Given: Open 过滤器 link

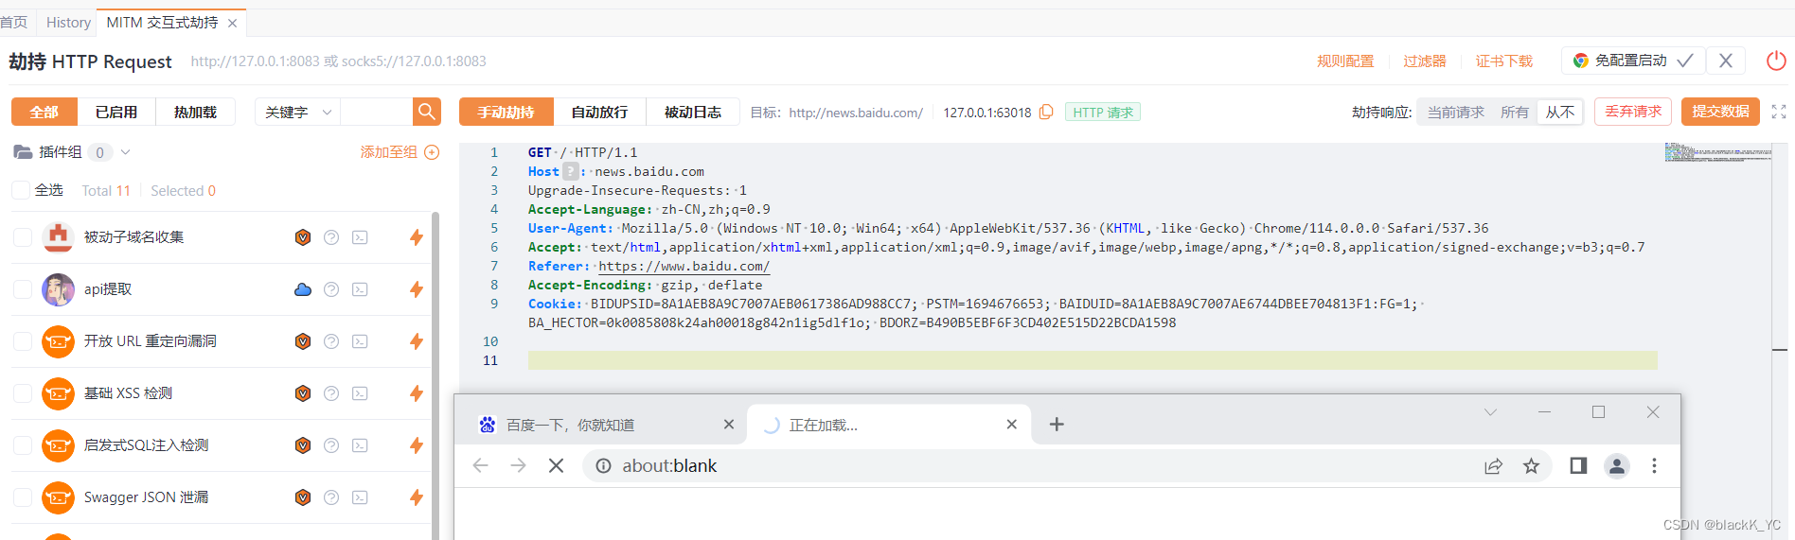Looking at the screenshot, I should [x=1425, y=61].
